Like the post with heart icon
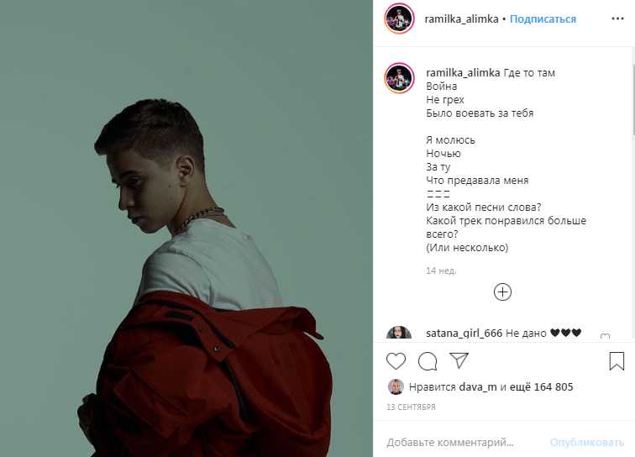The width and height of the screenshot is (635, 457). [396, 361]
